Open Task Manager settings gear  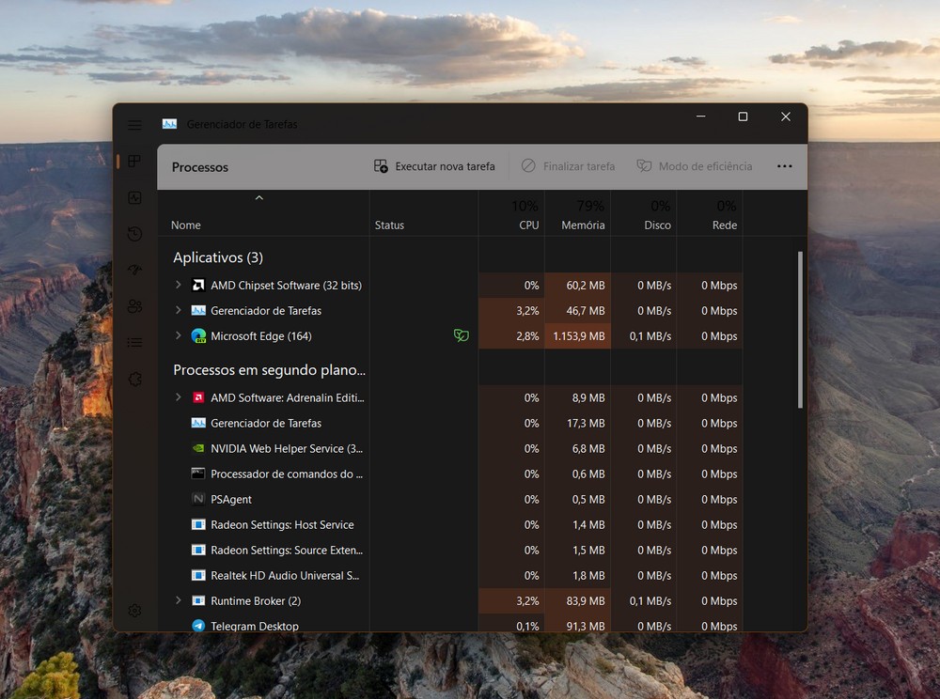[x=134, y=611]
